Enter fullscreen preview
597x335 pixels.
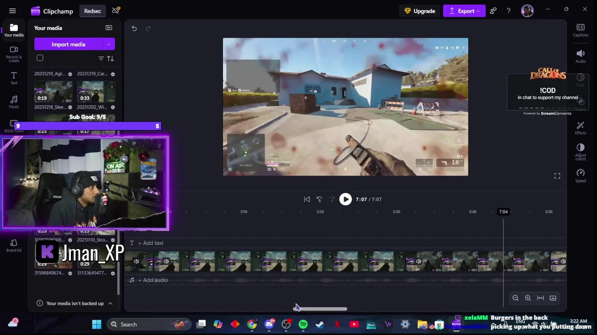coord(557,176)
